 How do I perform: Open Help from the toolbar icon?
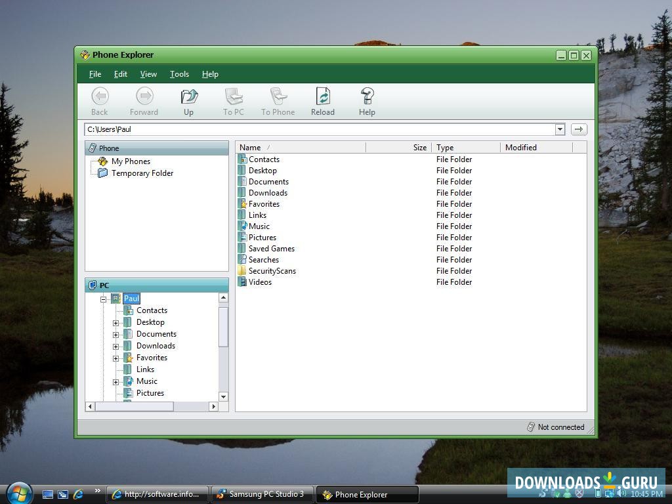(367, 101)
